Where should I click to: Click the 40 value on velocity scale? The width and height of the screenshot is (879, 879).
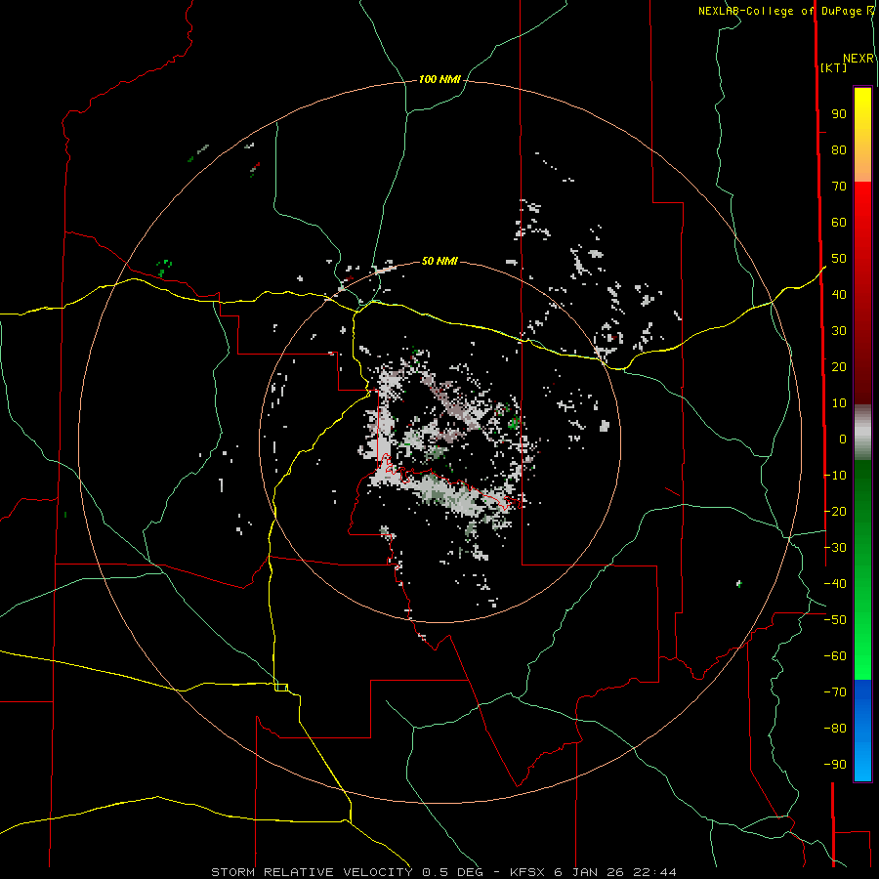(x=839, y=295)
